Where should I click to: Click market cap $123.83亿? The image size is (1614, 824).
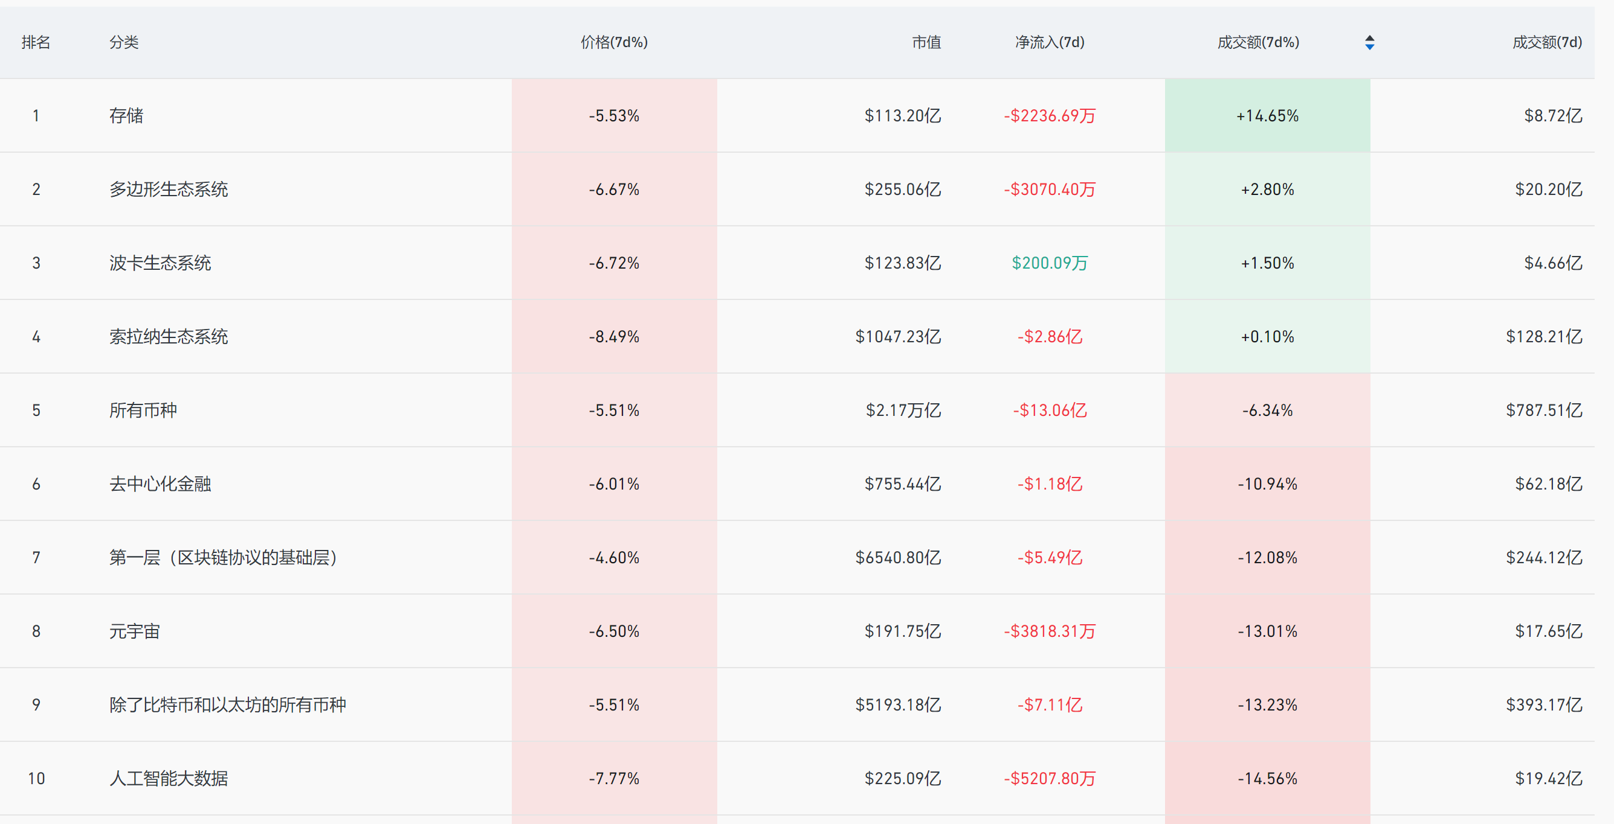tap(903, 263)
